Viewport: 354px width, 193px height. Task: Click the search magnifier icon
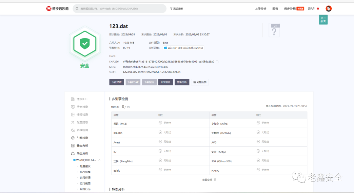[x=77, y=9]
